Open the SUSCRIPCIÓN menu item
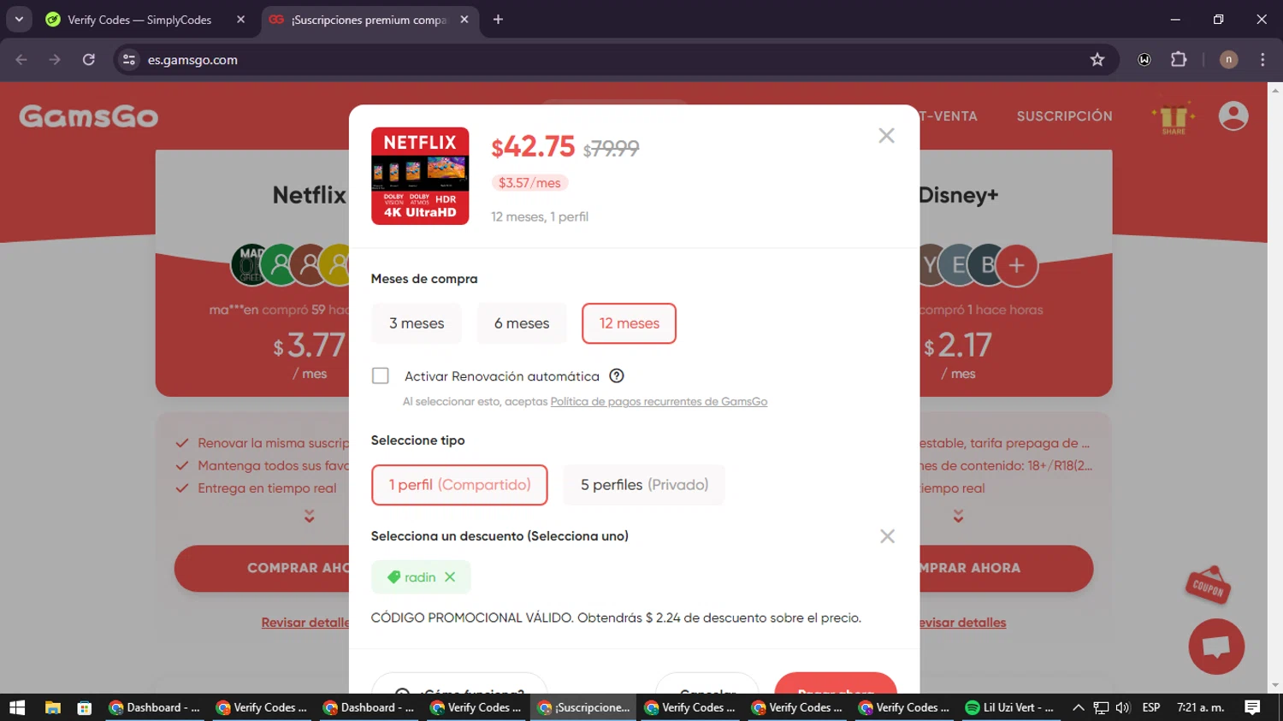Viewport: 1283px width, 721px height. point(1064,116)
